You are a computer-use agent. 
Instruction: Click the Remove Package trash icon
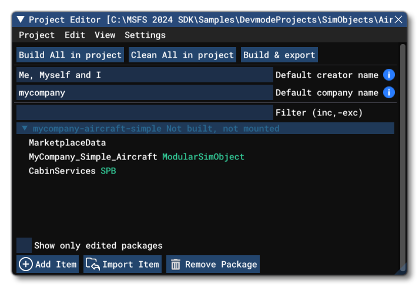(x=176, y=264)
